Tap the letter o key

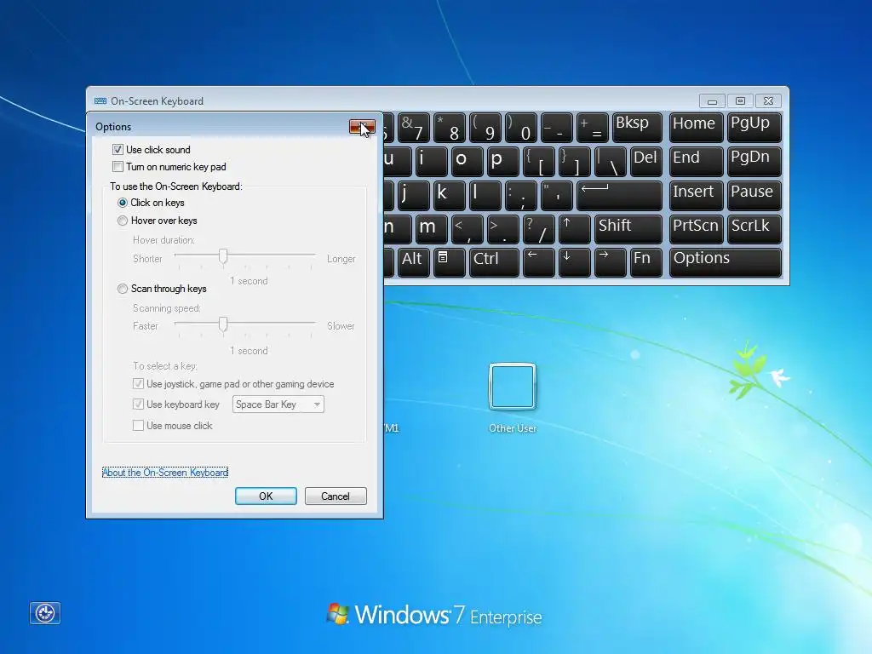467,161
